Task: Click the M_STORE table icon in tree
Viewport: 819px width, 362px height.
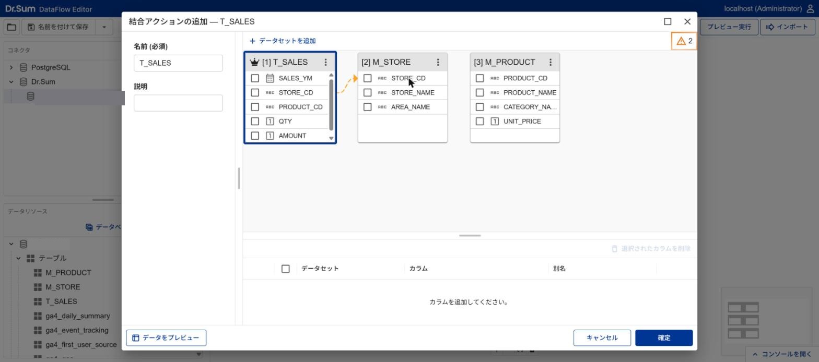Action: point(38,287)
